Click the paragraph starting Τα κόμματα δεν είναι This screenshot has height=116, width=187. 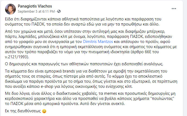(91, 79)
